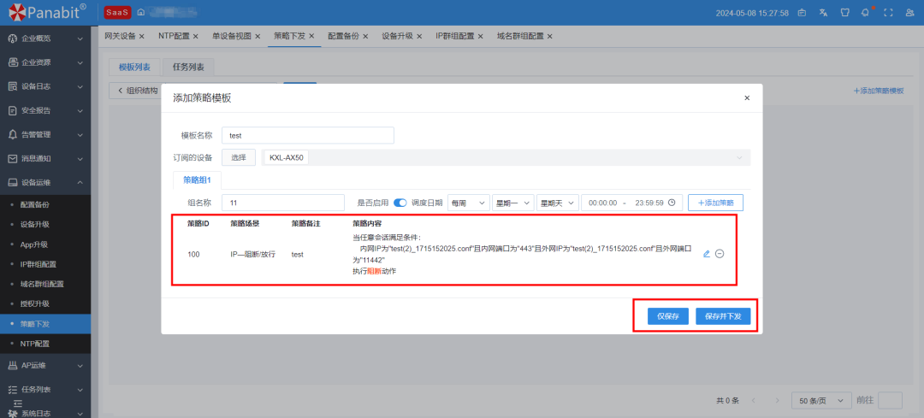This screenshot has width=924, height=418.
Task: Expand 企业资源 sidebar menu
Action: [x=45, y=62]
